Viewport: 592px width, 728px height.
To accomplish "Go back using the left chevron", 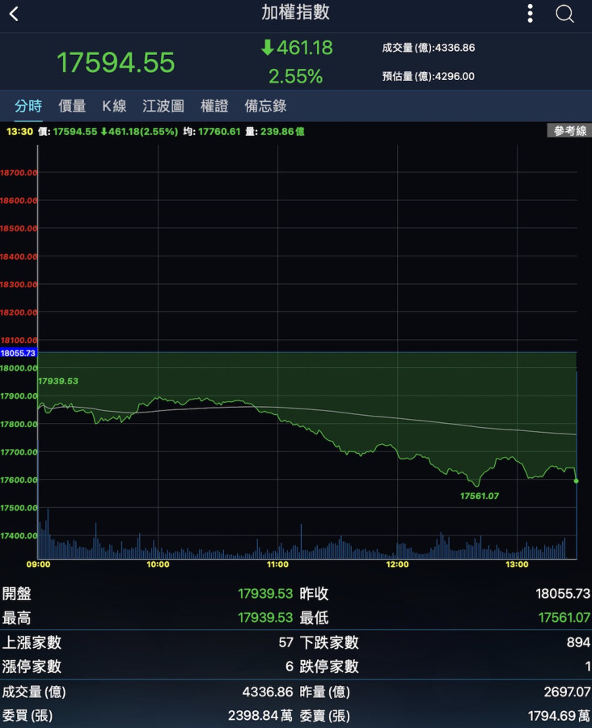I will pos(14,14).
